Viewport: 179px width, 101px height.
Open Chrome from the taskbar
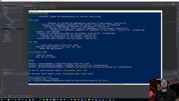tap(30, 100)
